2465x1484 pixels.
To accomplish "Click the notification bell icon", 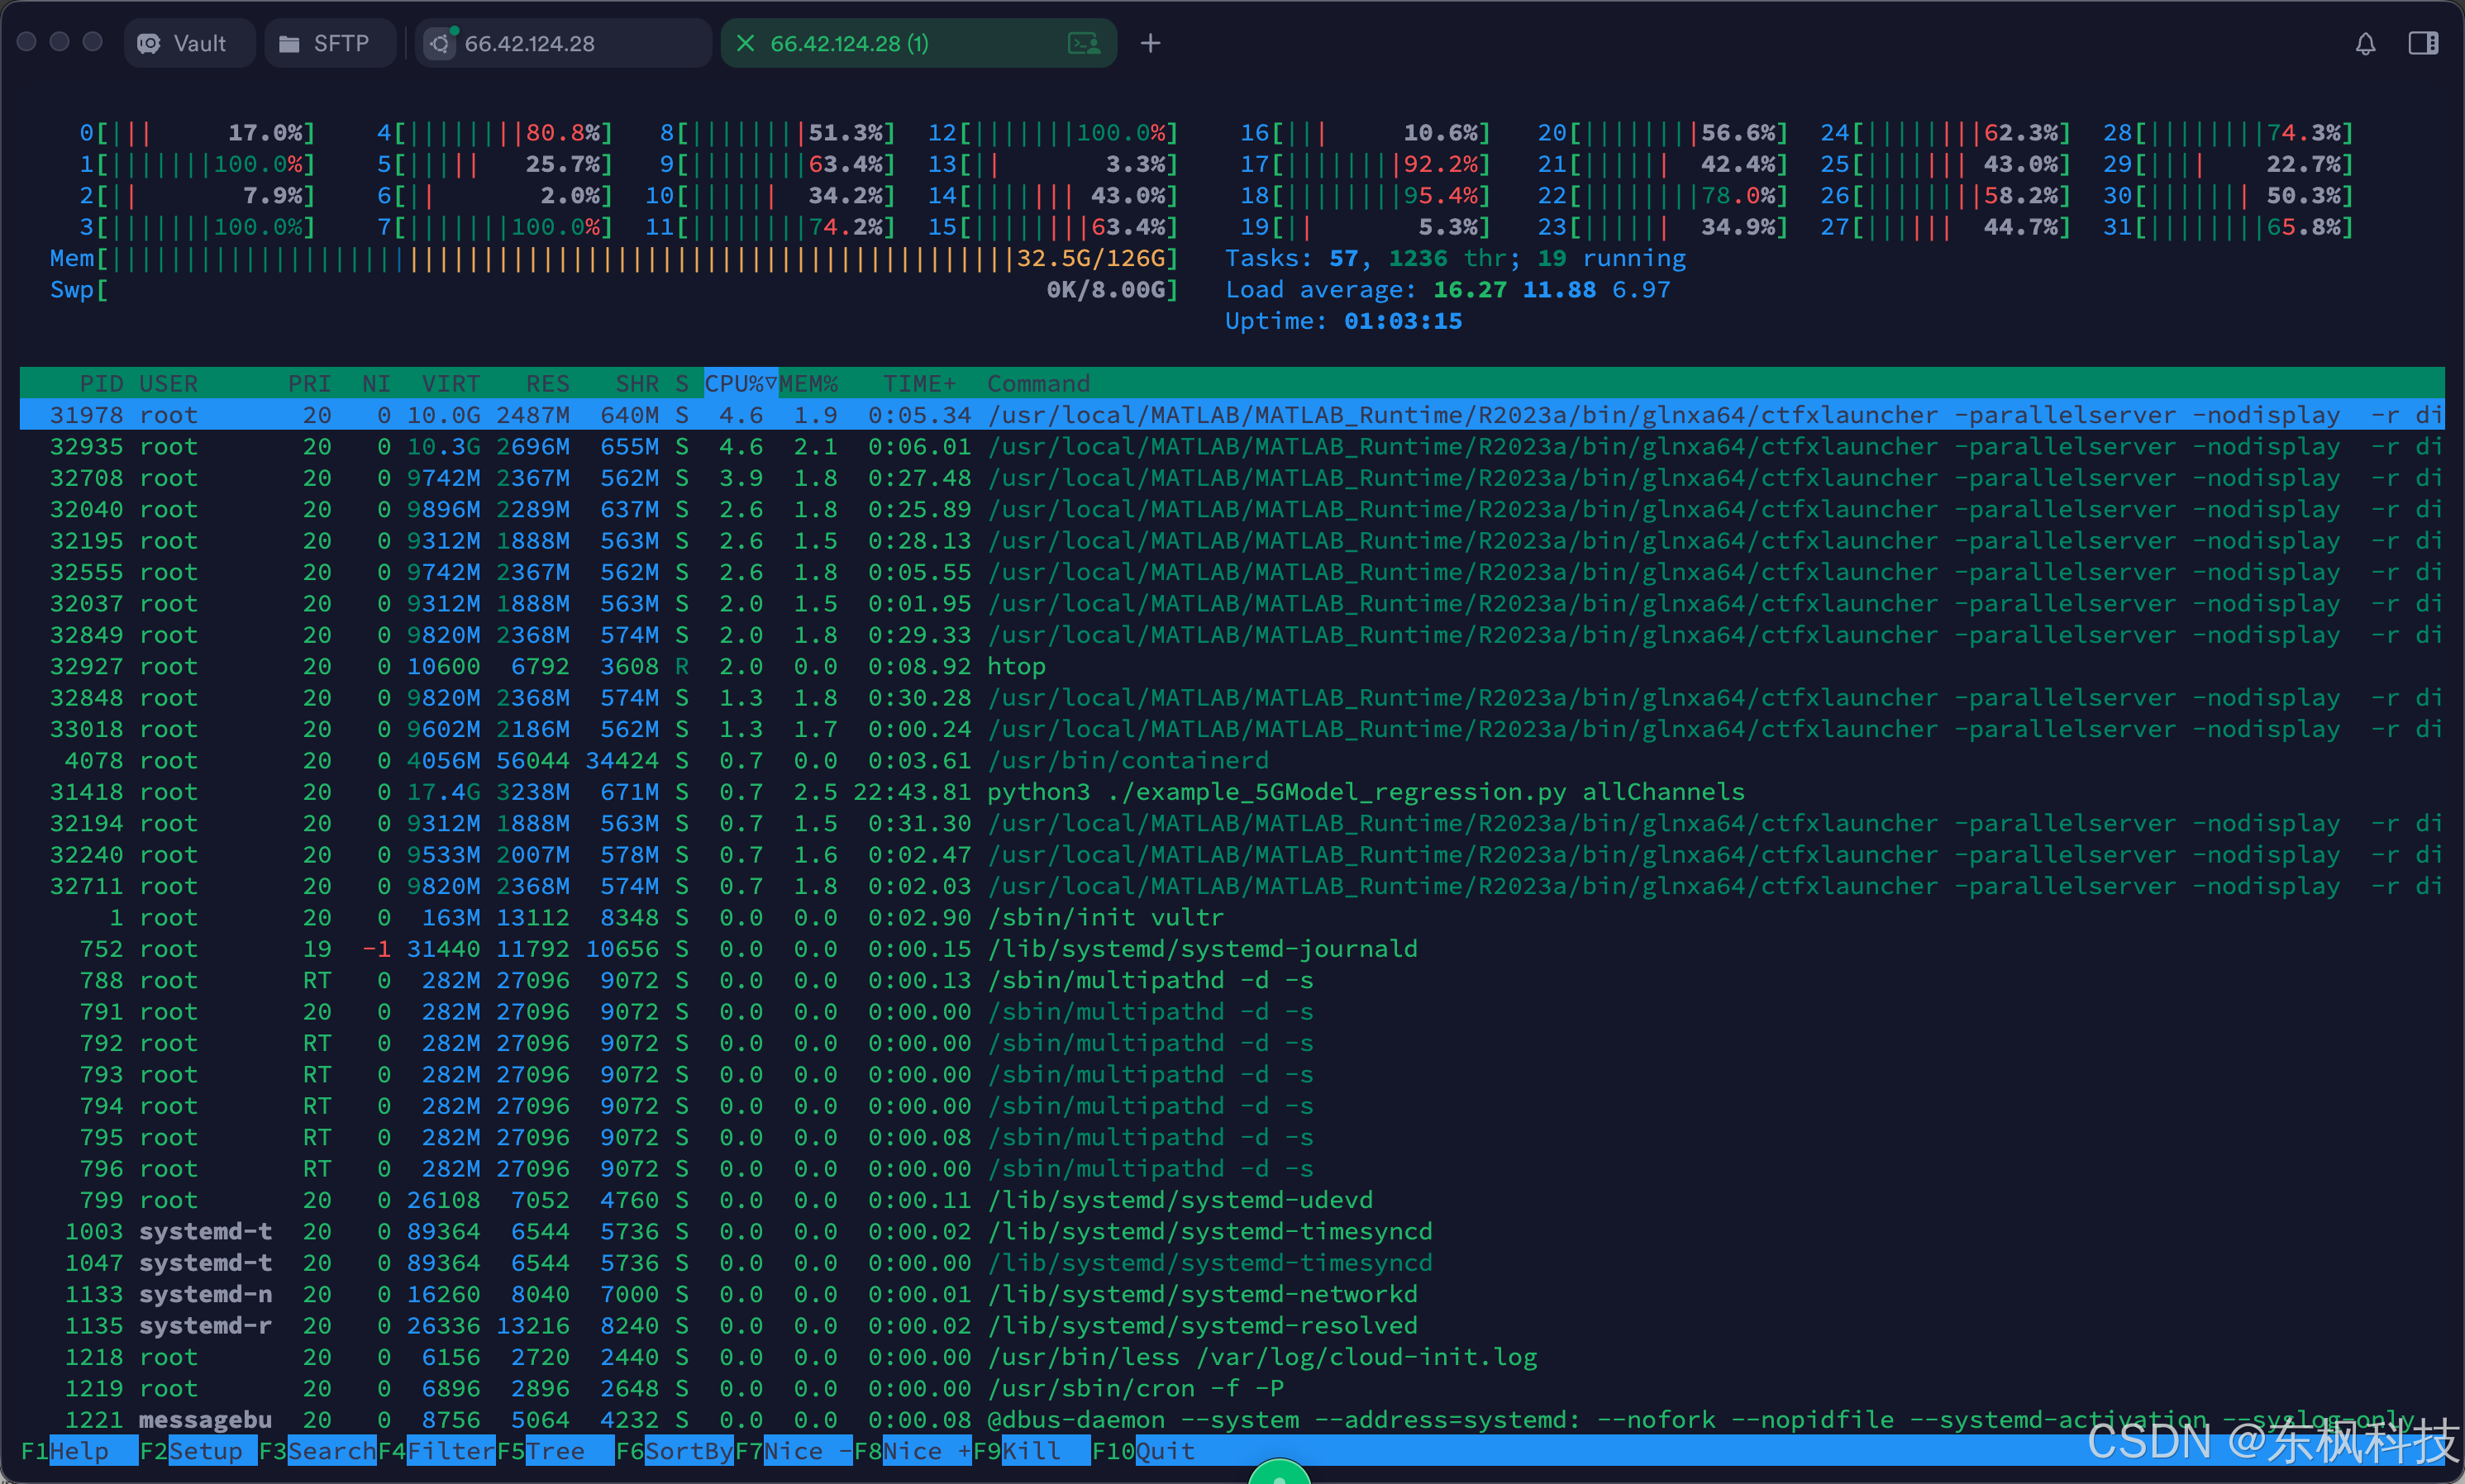I will [x=2365, y=44].
